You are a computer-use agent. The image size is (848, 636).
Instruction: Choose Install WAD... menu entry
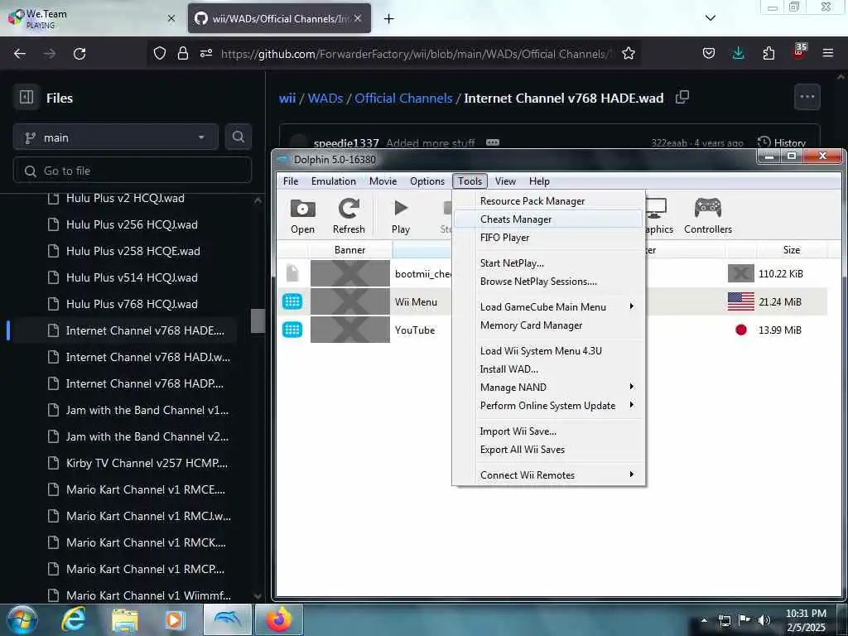coord(549,369)
